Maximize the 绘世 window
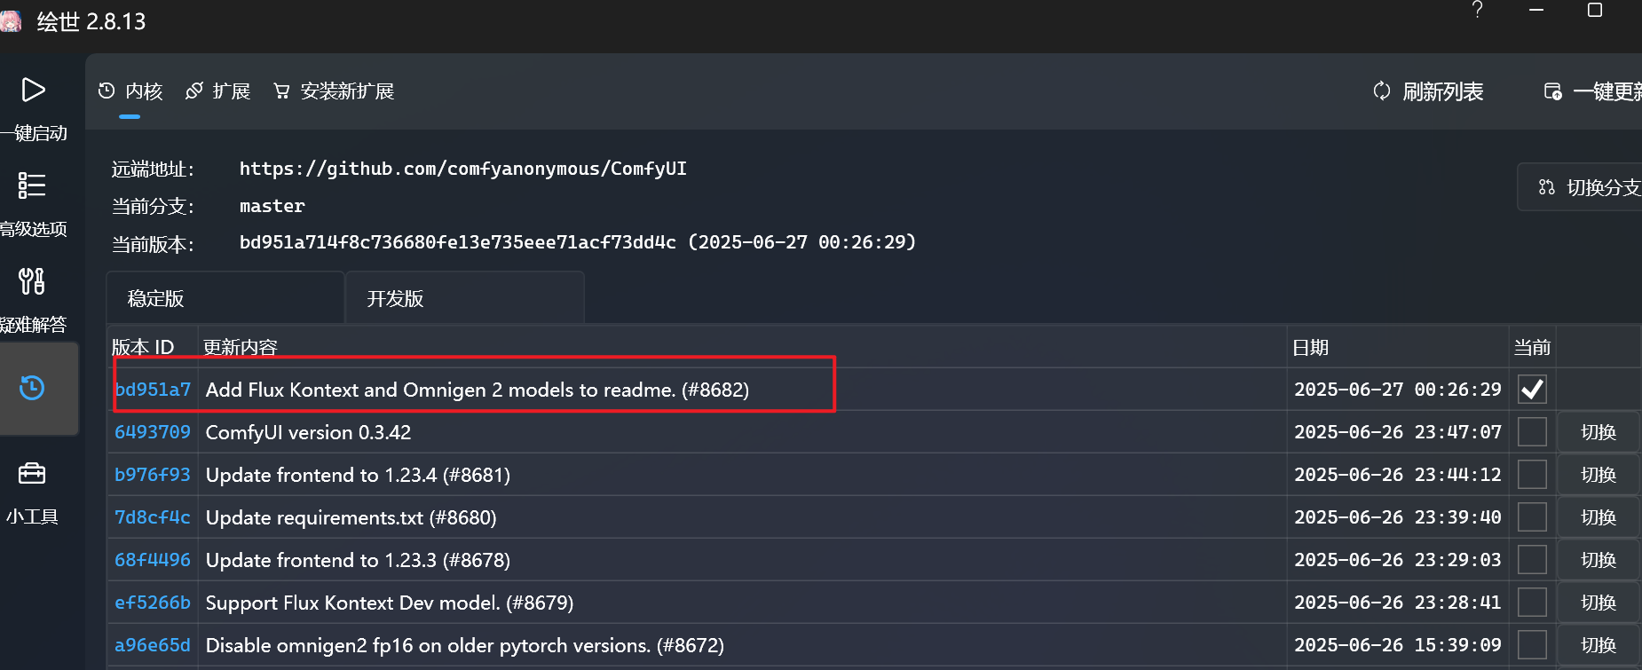 (1595, 10)
